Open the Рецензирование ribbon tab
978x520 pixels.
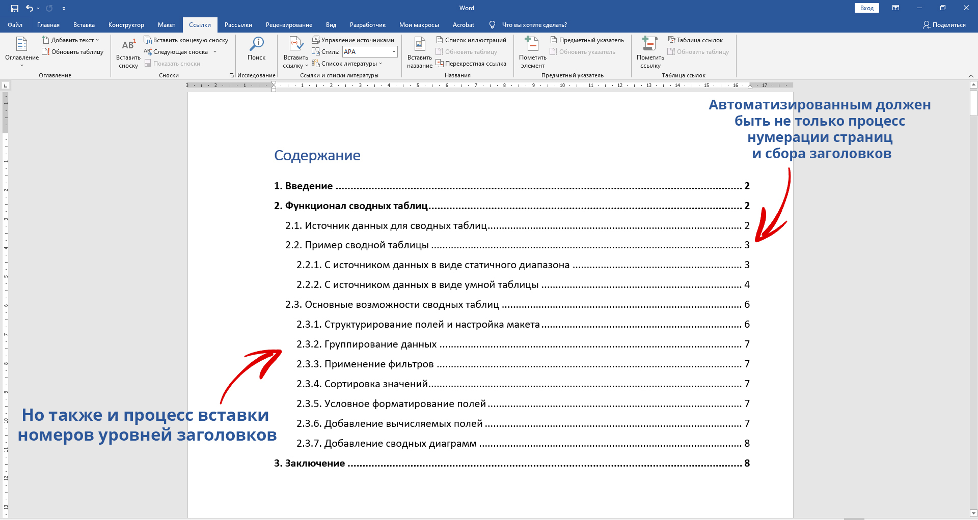[289, 25]
